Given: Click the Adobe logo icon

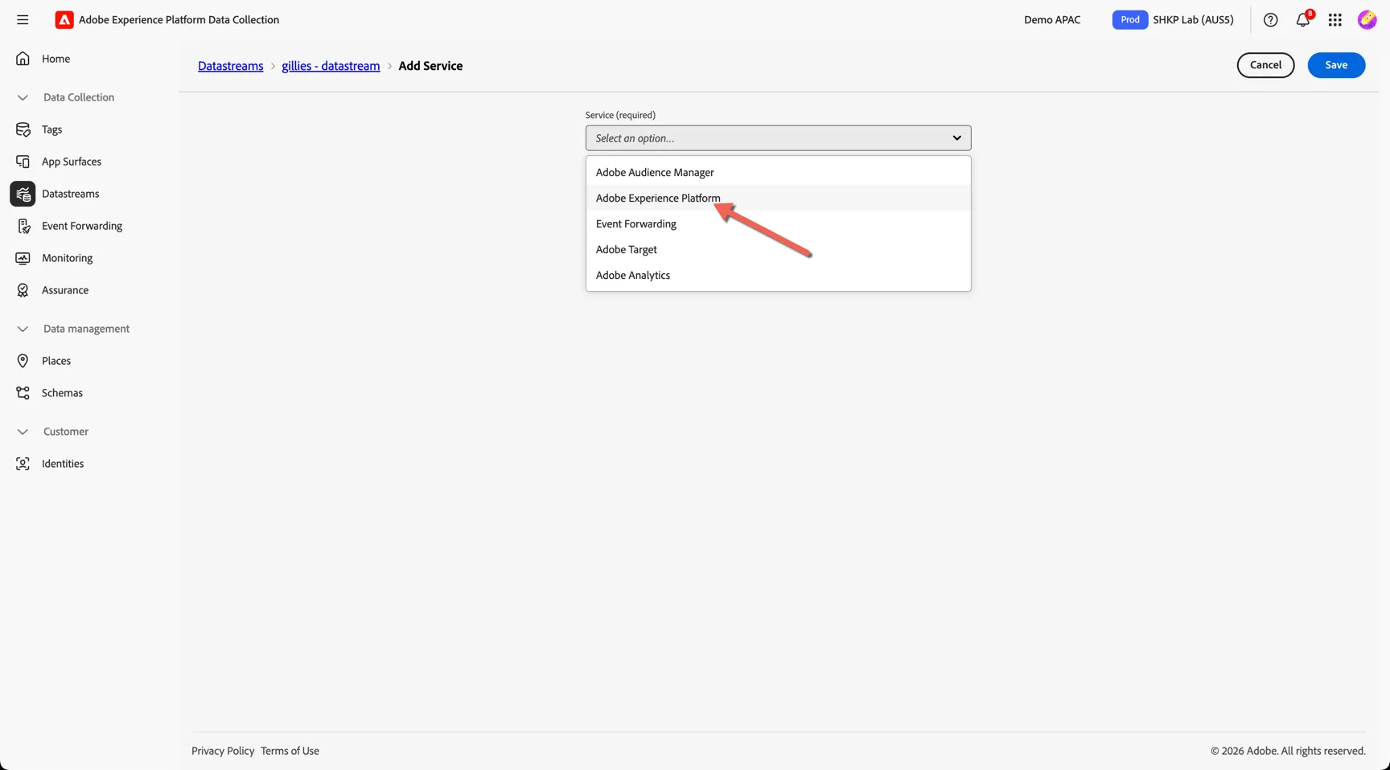Looking at the screenshot, I should point(64,19).
